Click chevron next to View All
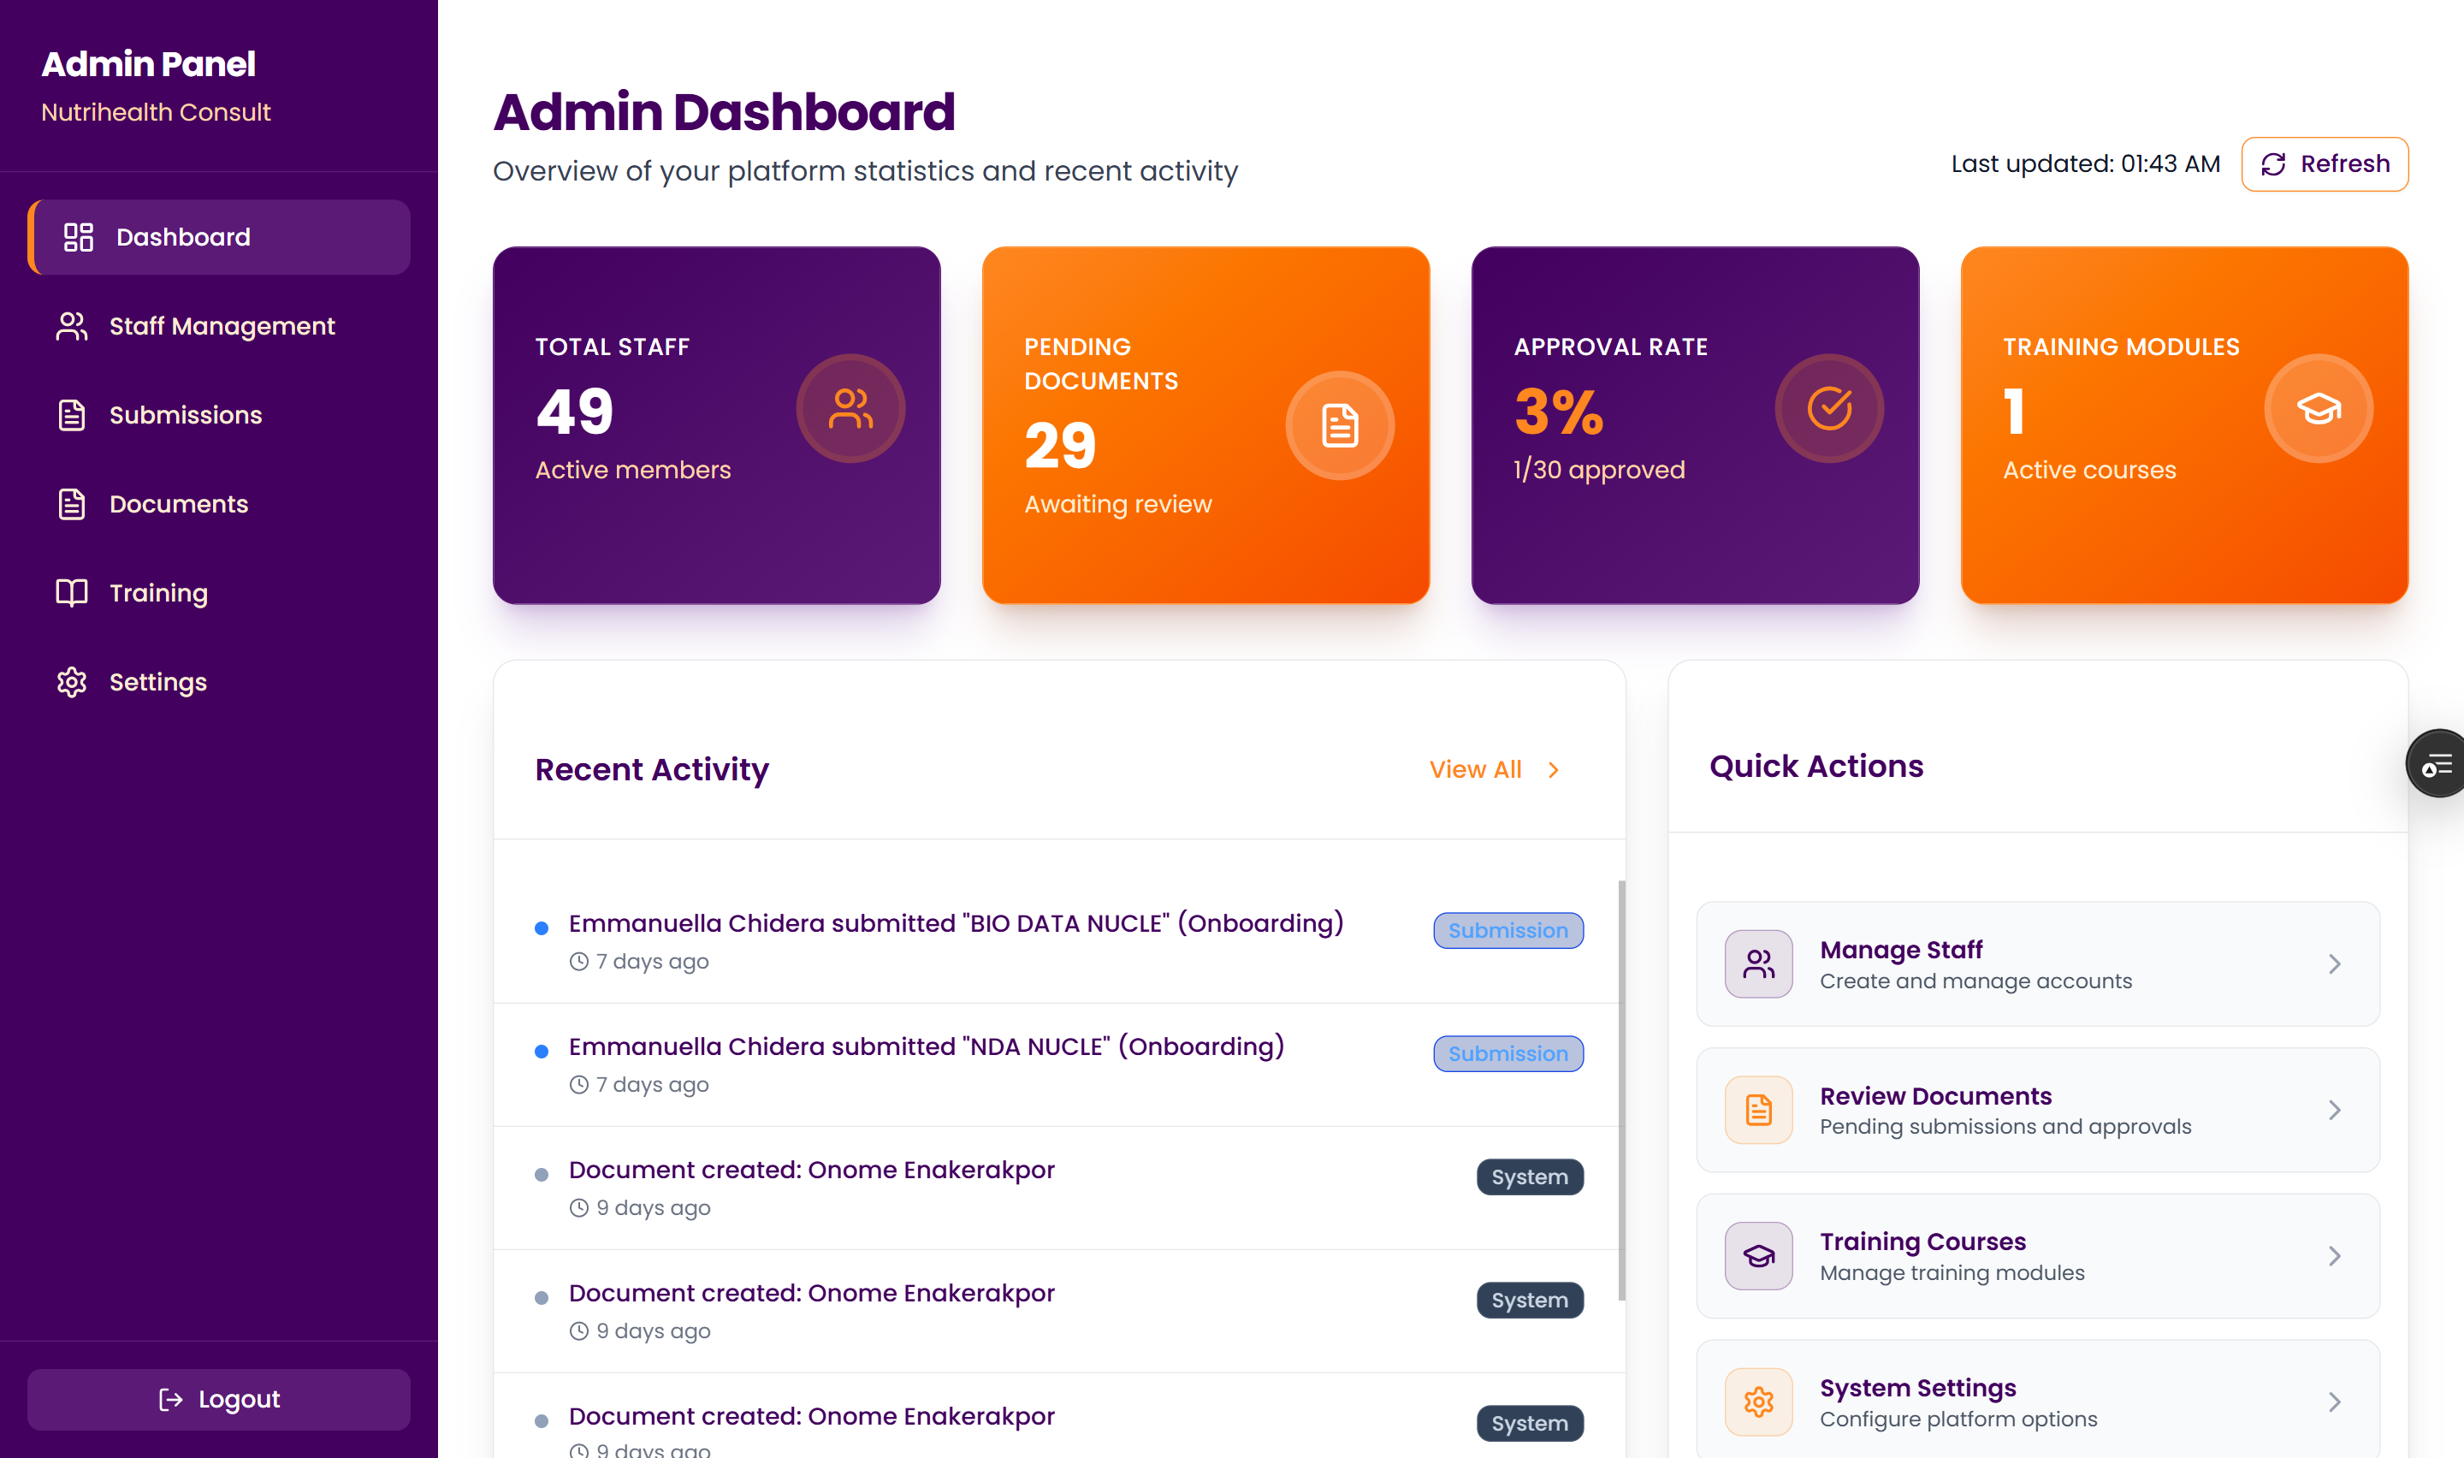Screen dimensions: 2464x1458 click(1554, 770)
